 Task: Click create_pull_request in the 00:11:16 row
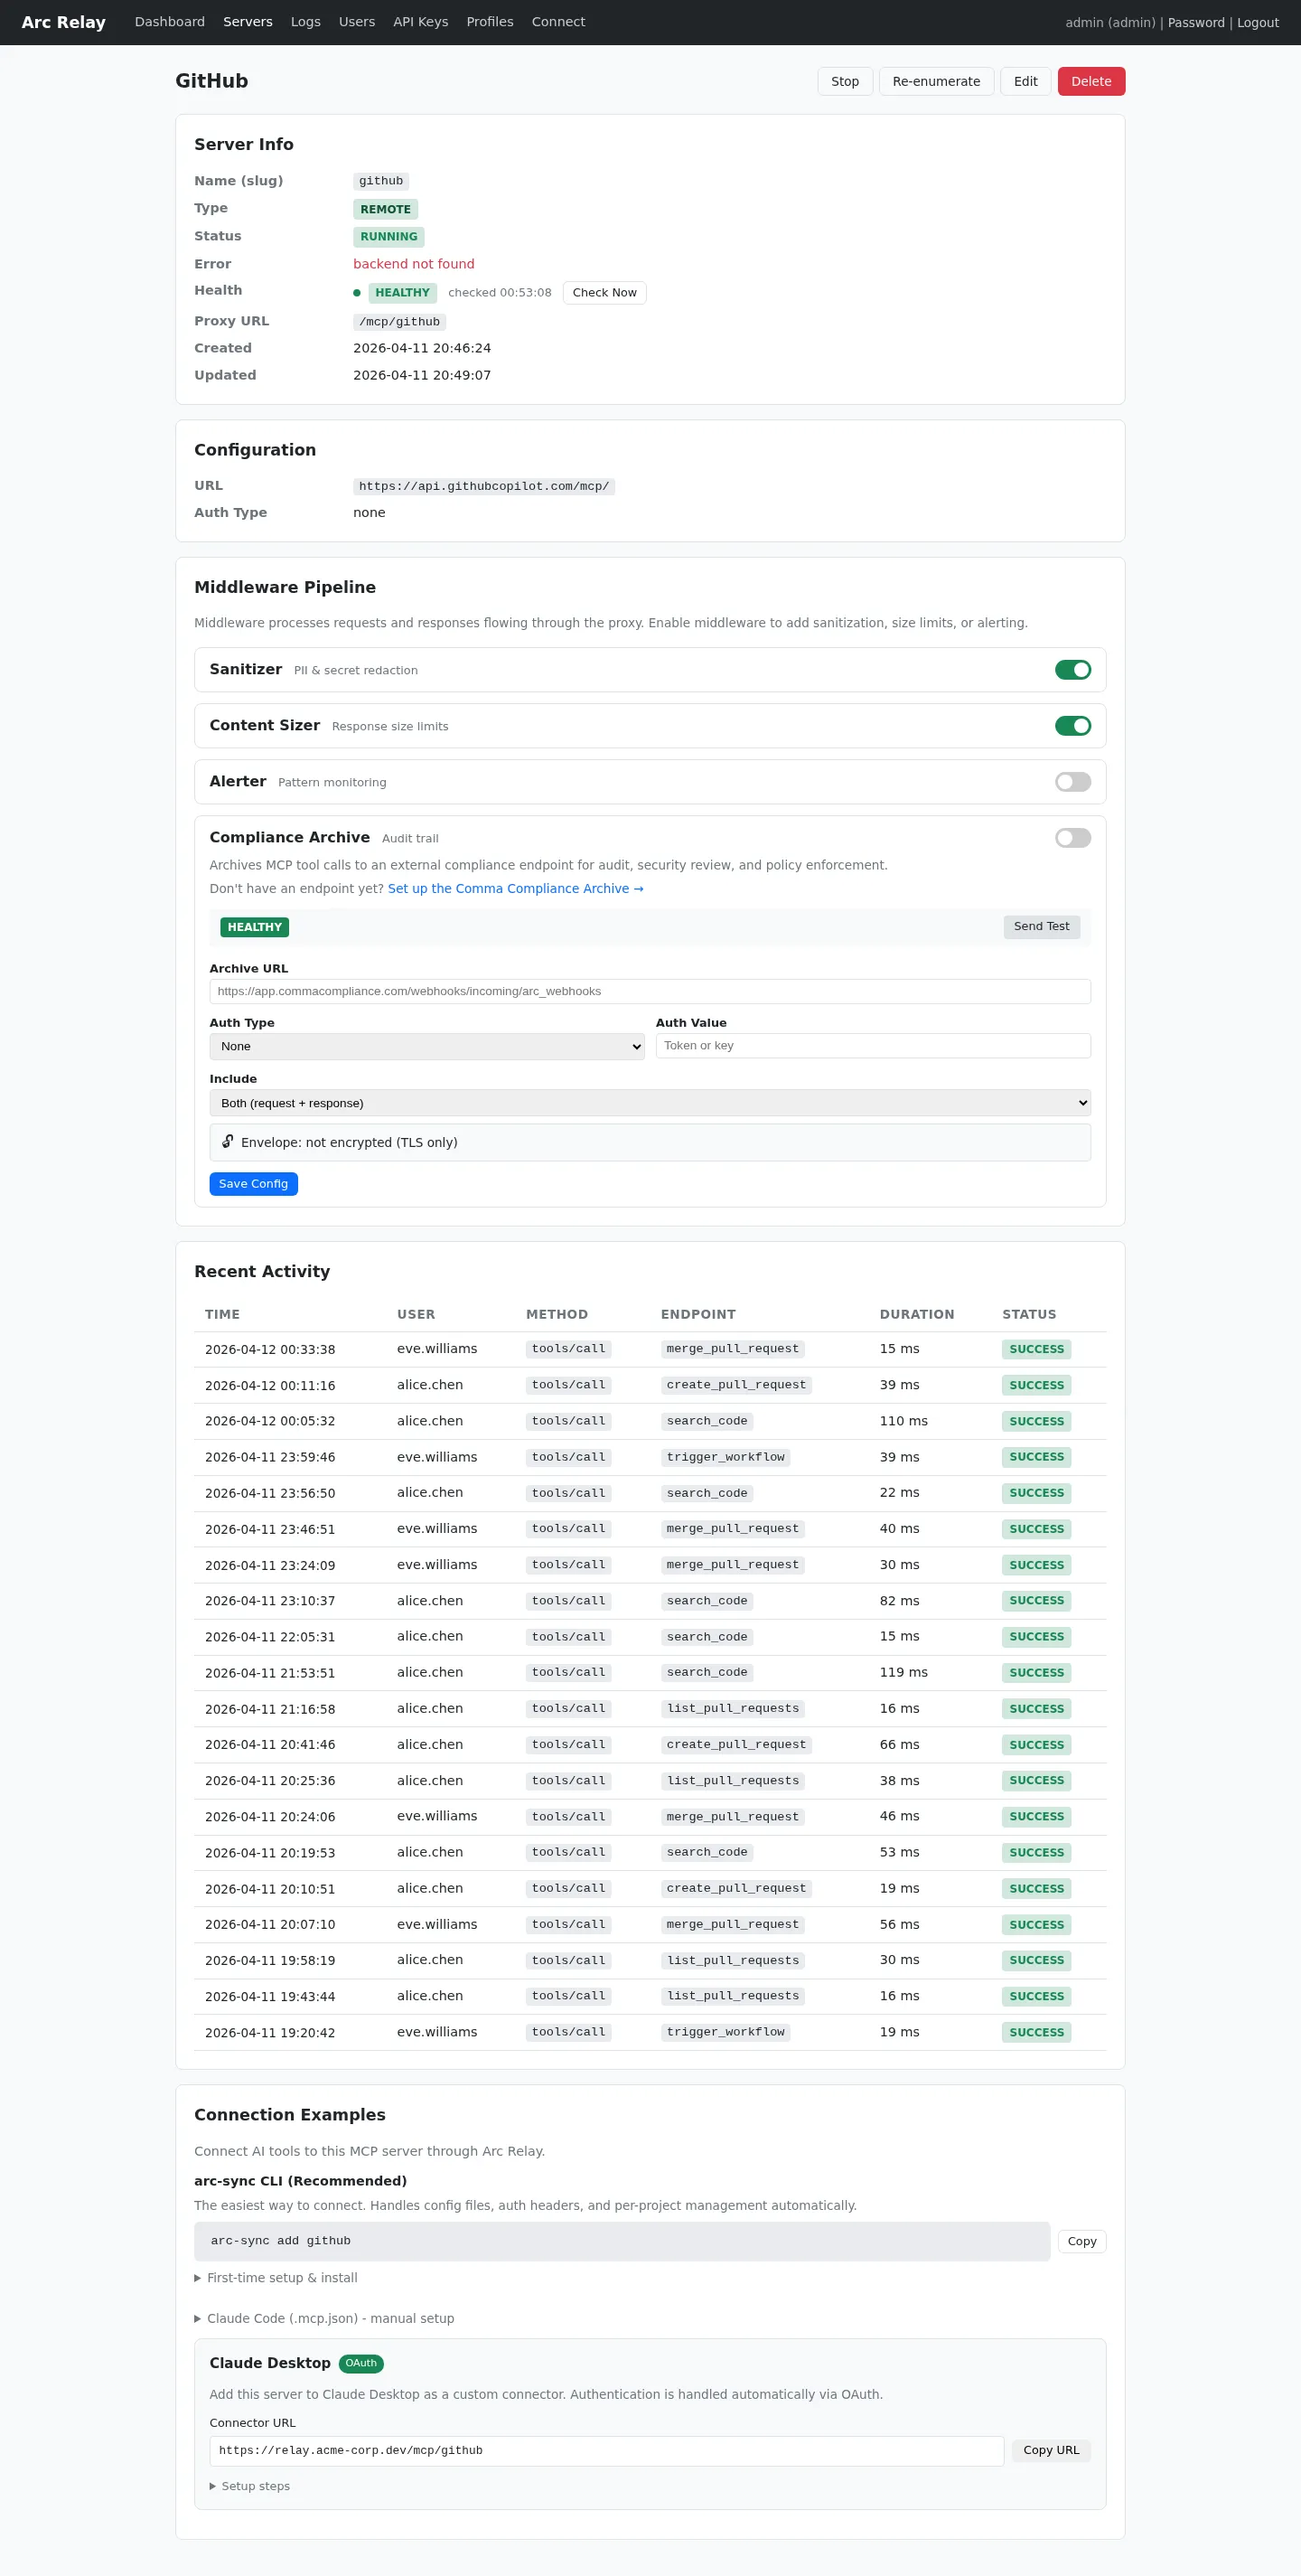pos(736,1385)
